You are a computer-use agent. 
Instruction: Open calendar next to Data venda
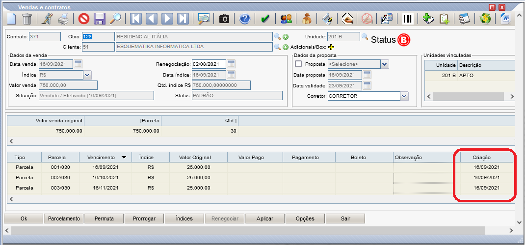pyautogui.click(x=78, y=64)
